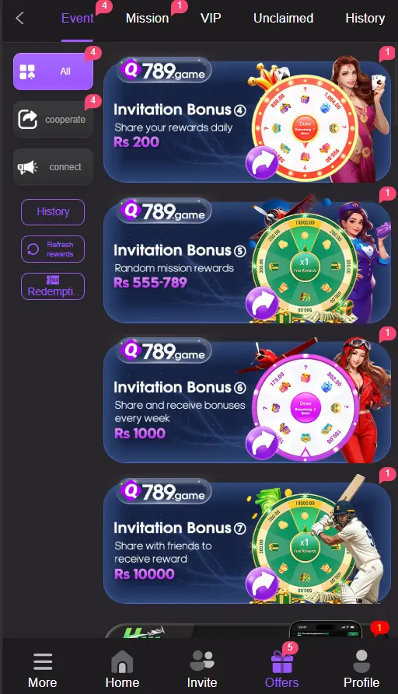Open the Invite people icon
Screen dimensions: 398x694
point(202,661)
